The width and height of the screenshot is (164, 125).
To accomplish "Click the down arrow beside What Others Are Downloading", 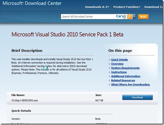I will (x=109, y=84).
